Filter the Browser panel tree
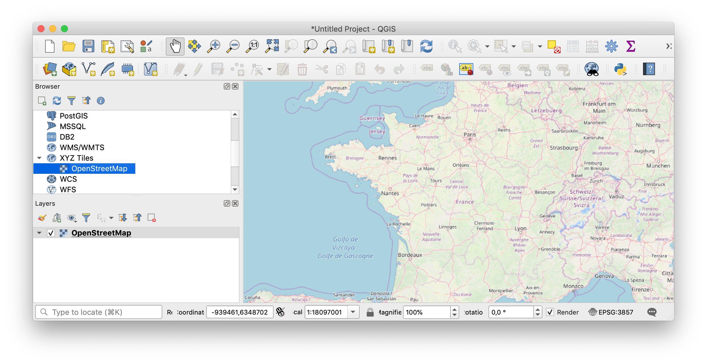The height and width of the screenshot is (364, 707). pos(71,101)
